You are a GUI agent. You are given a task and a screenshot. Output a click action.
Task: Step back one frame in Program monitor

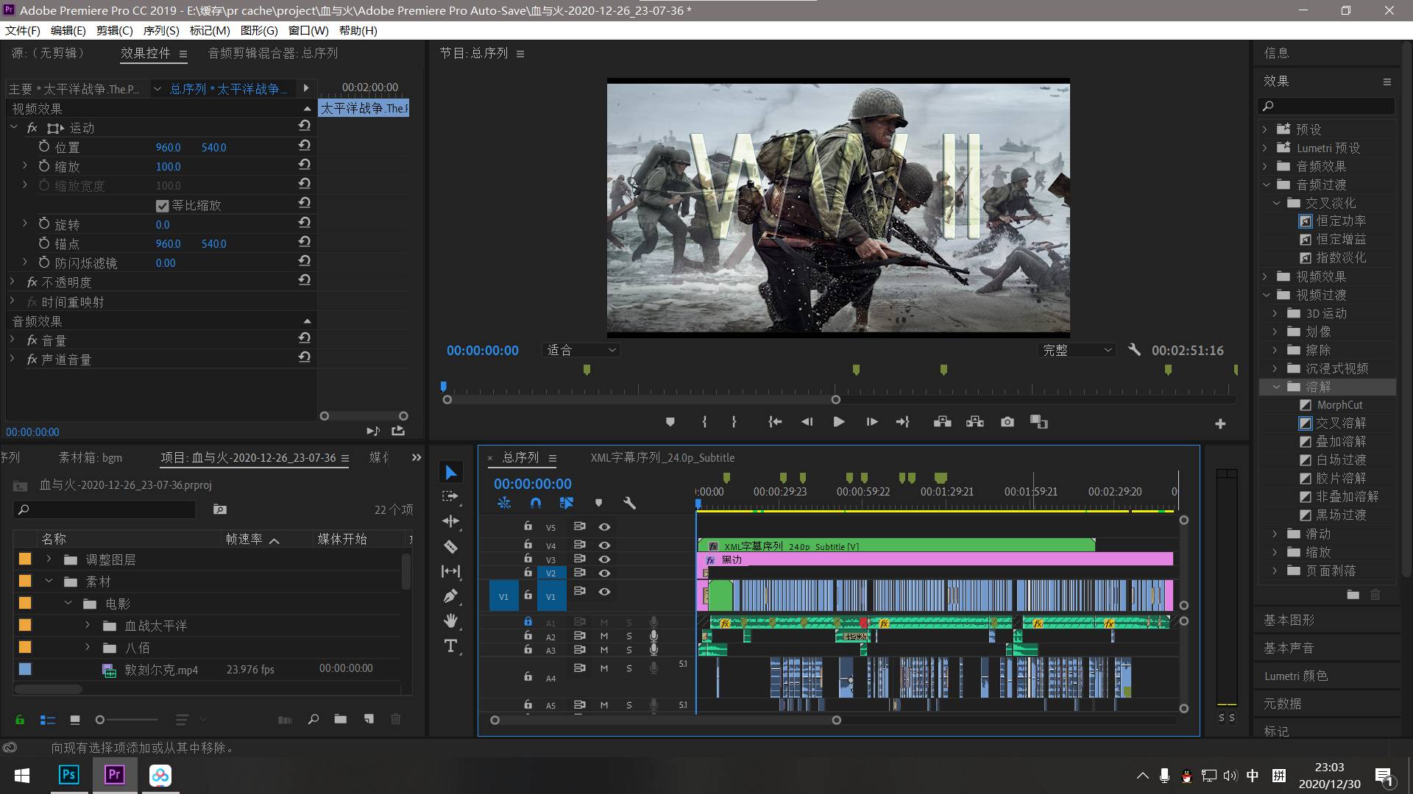(x=807, y=422)
